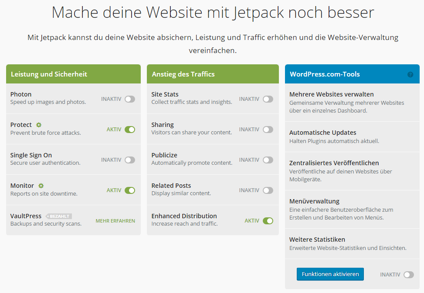This screenshot has width=424, height=293.
Task: Click the Menüverwaltung entry
Action: (x=353, y=210)
